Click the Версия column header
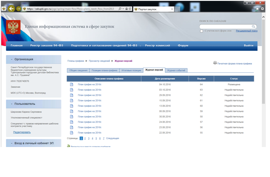Viewport: 270px width, 177px height. (201, 79)
